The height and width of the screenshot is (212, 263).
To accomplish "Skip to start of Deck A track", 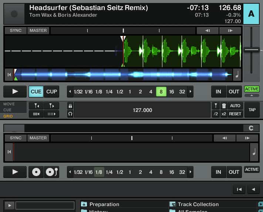I will pyautogui.click(x=9, y=74).
